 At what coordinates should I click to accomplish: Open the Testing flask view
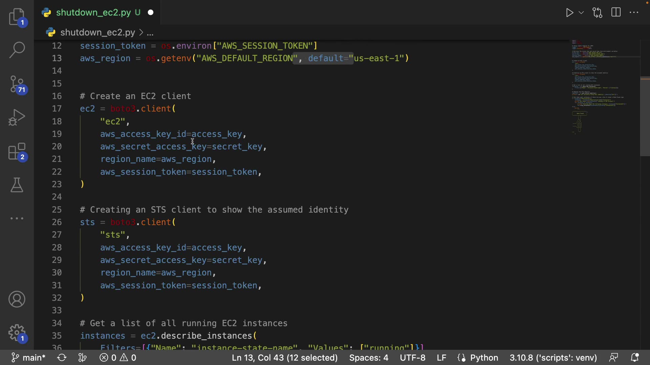[x=17, y=185]
